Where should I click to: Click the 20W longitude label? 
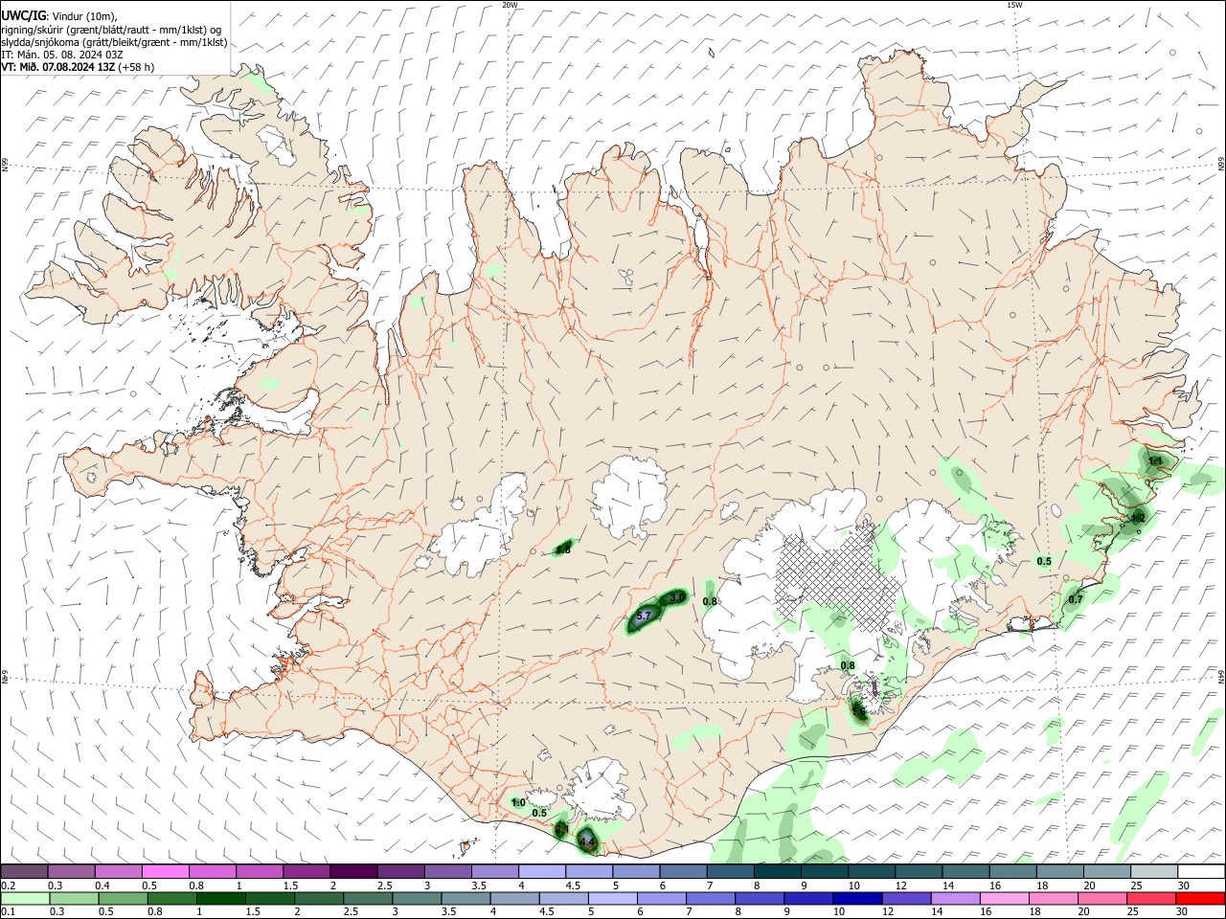click(510, 5)
